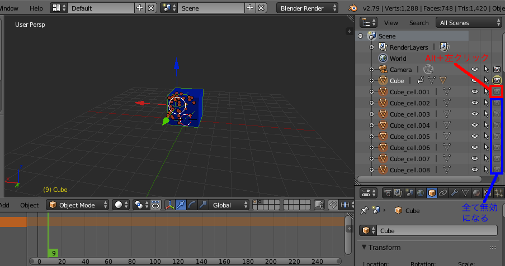Open the Global orientation dropdown
Screen dimensions: 505x266
pos(229,205)
